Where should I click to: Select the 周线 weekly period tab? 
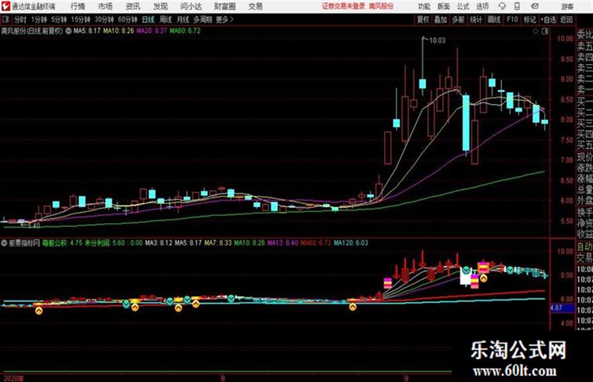[166, 19]
